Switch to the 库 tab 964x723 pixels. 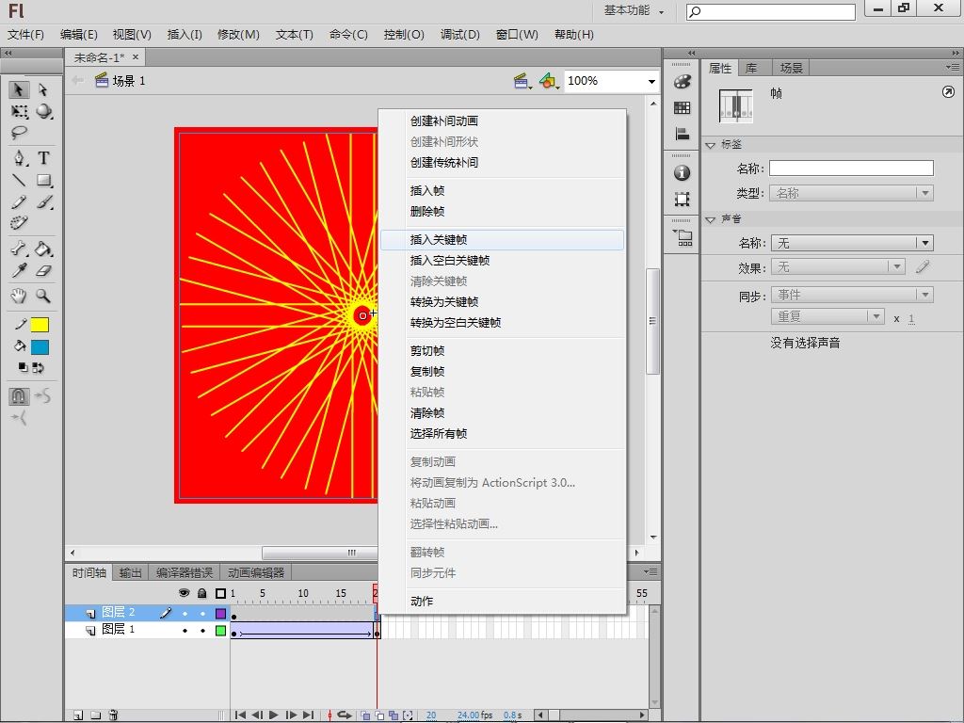[751, 68]
